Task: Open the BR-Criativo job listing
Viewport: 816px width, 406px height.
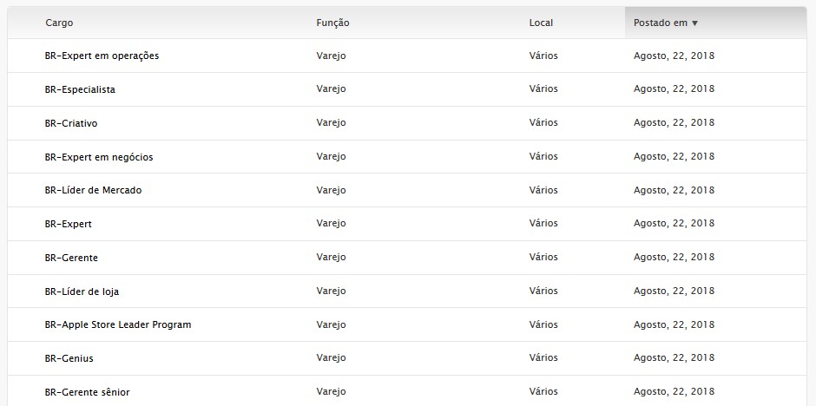Action: pos(71,123)
